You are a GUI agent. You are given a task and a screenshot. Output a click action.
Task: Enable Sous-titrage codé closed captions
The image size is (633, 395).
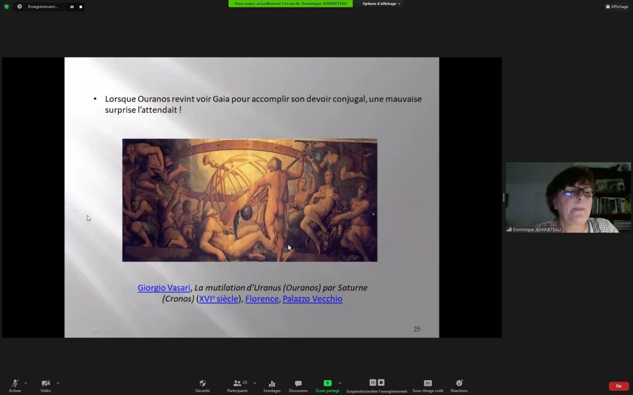point(428,386)
